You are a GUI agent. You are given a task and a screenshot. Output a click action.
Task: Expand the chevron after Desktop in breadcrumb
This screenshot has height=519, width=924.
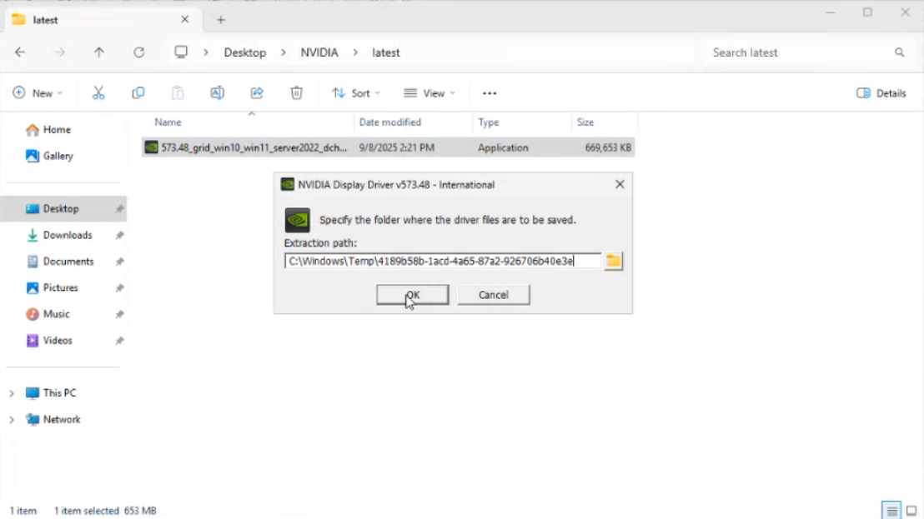point(284,52)
